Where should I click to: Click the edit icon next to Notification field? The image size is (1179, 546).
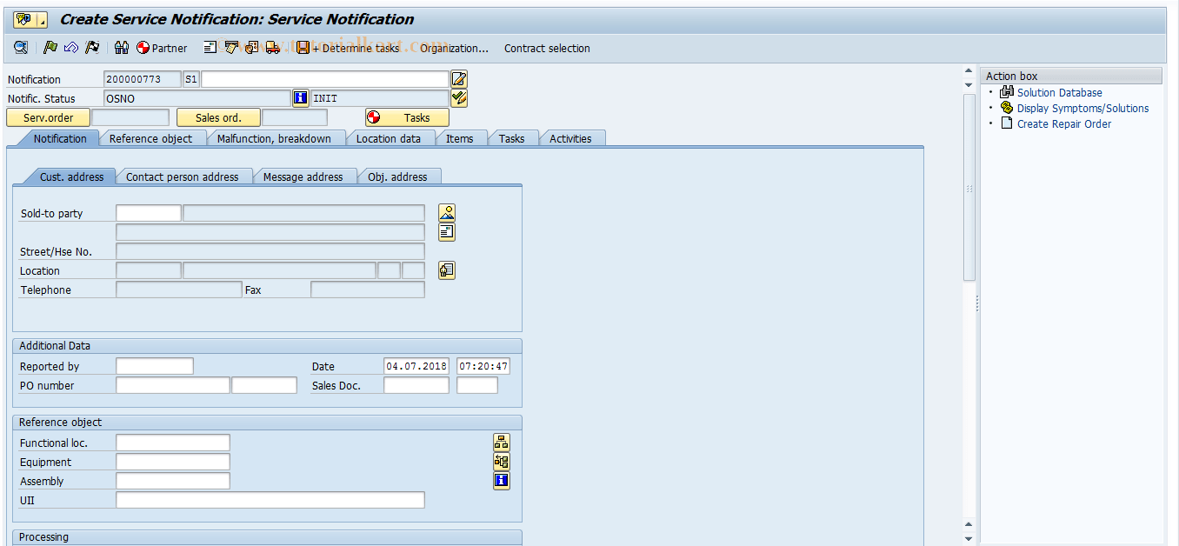point(458,79)
